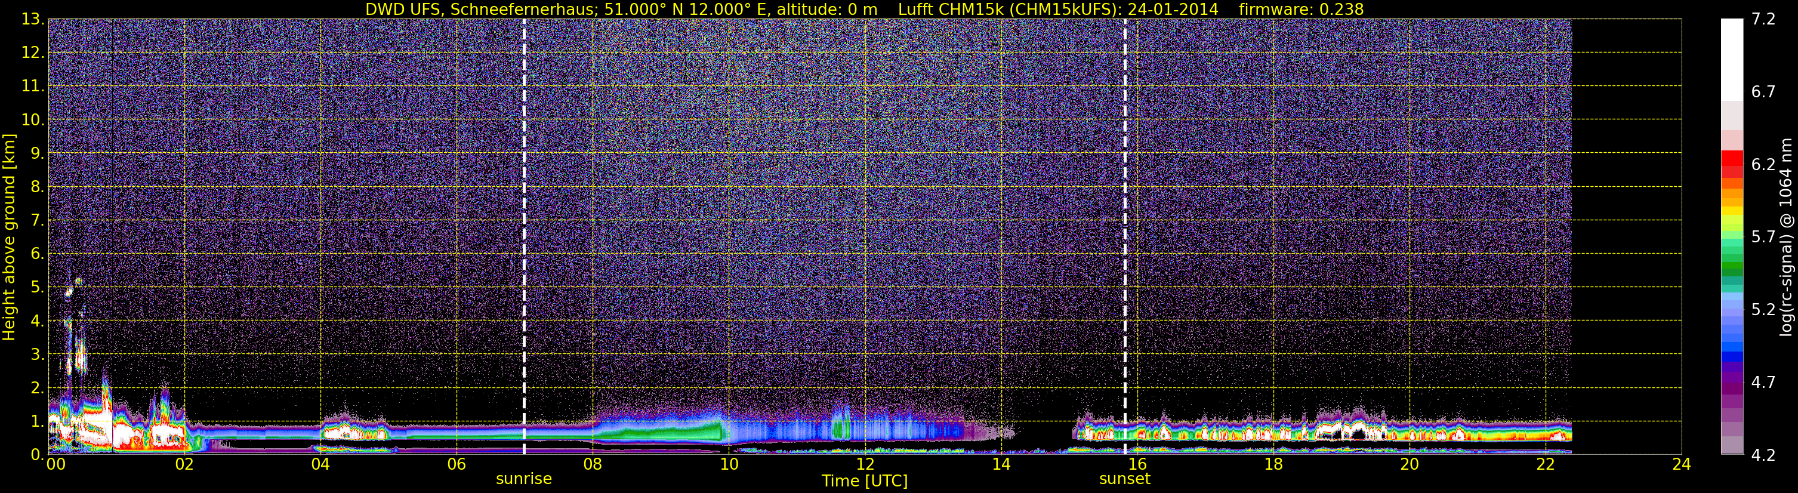The width and height of the screenshot is (1798, 493).
Task: Click the time axis tick label '22'
Action: point(1546,464)
